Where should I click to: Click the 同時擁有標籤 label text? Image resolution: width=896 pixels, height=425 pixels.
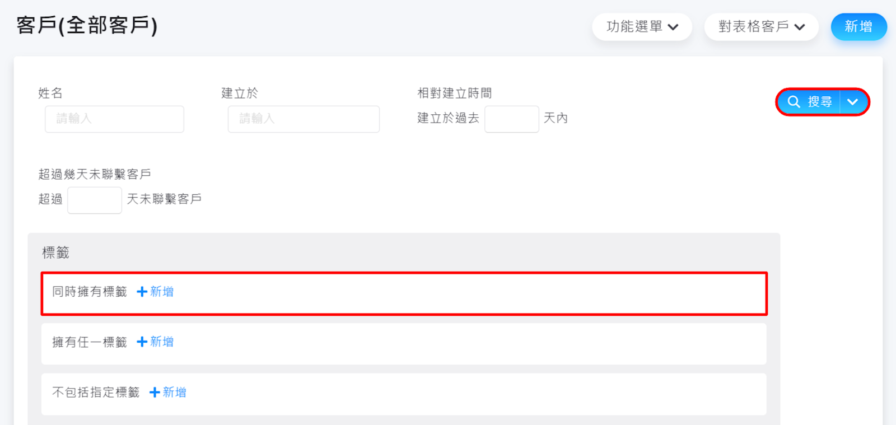[90, 292]
